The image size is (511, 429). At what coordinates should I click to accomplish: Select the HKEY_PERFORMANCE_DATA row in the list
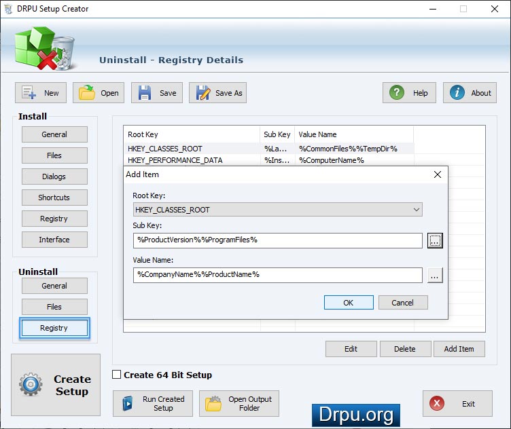click(x=269, y=160)
